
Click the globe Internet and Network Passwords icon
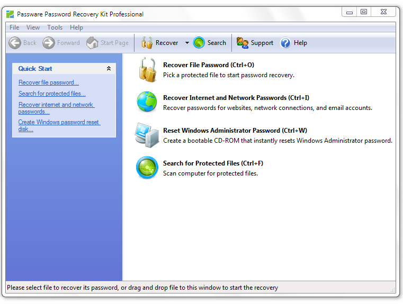[147, 102]
